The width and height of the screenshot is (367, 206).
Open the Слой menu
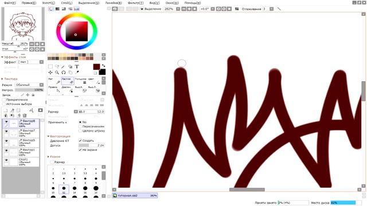(67, 3)
